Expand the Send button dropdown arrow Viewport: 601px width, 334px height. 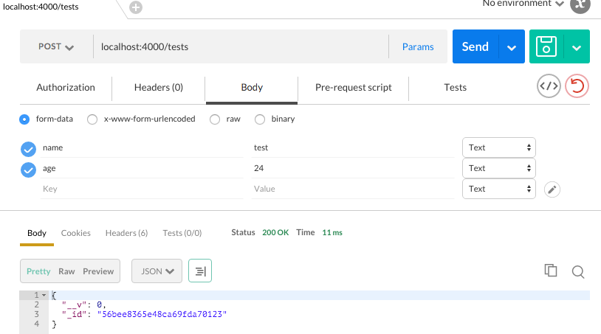512,46
